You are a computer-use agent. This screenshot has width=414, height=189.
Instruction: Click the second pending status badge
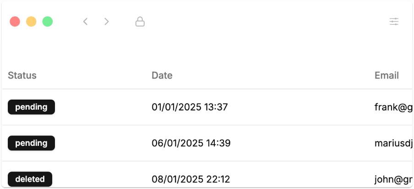point(31,143)
